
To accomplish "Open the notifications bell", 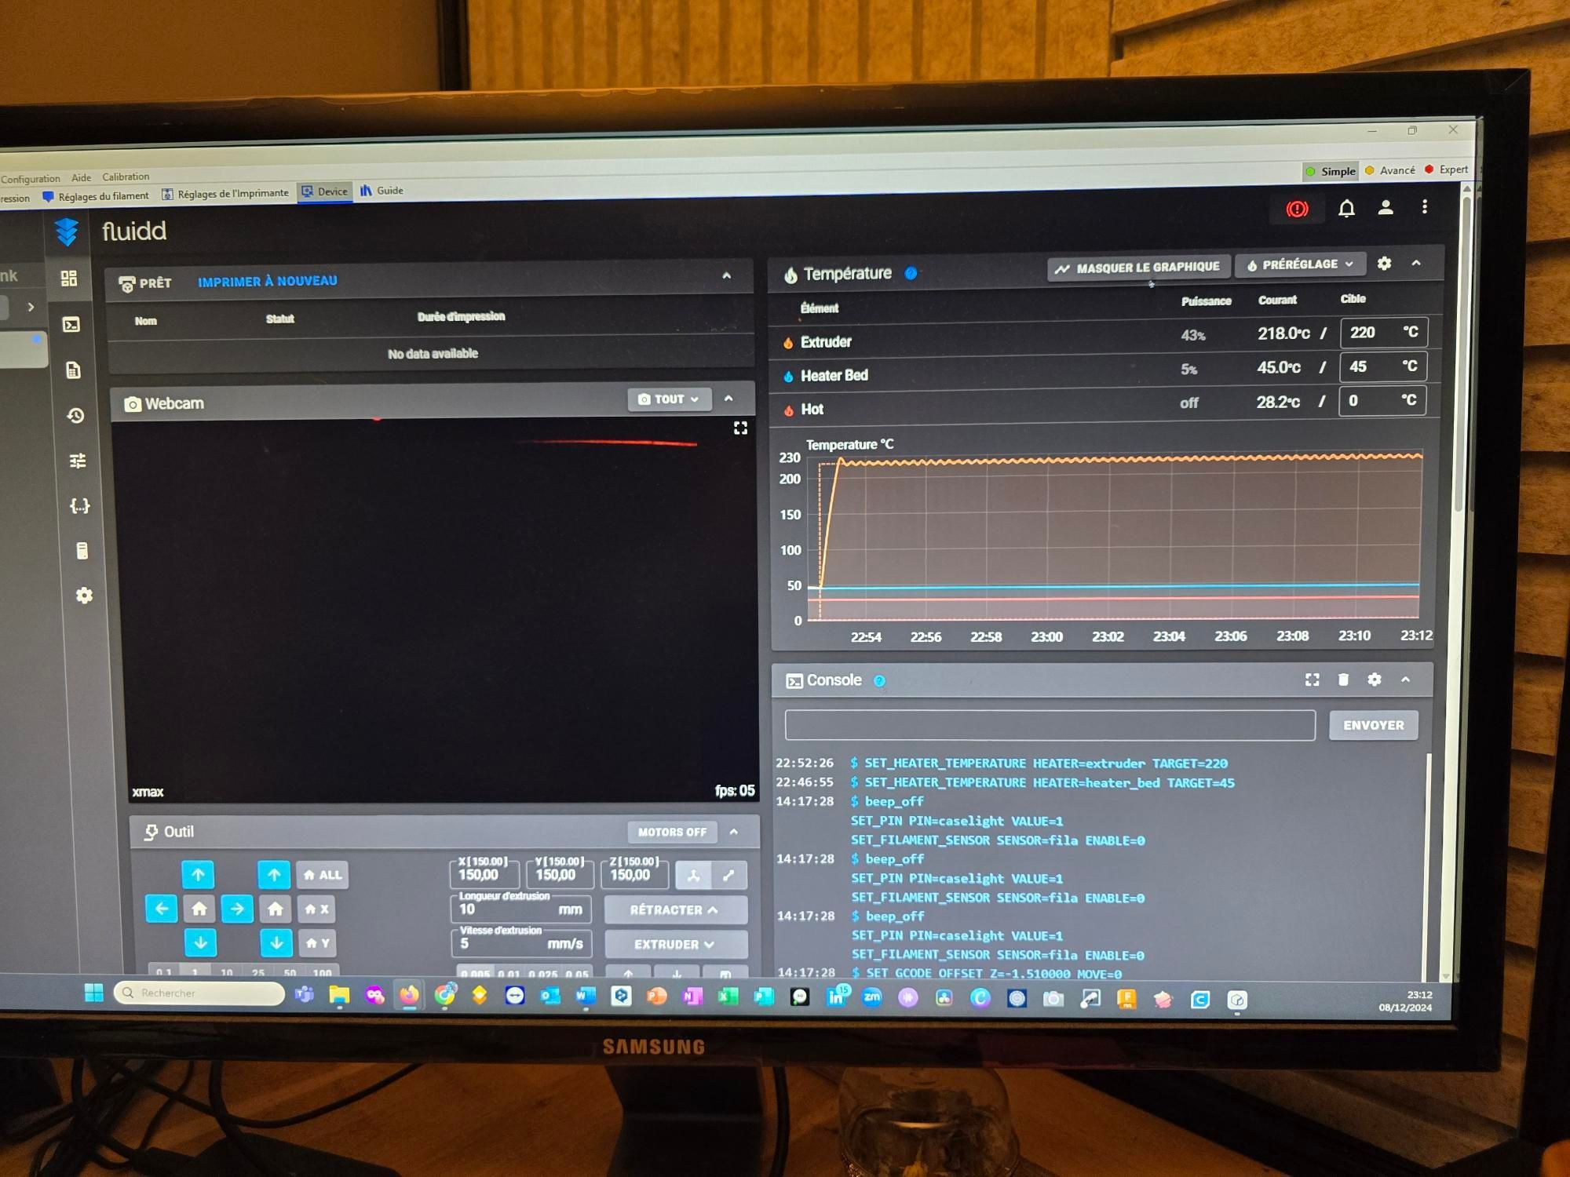I will point(1346,208).
